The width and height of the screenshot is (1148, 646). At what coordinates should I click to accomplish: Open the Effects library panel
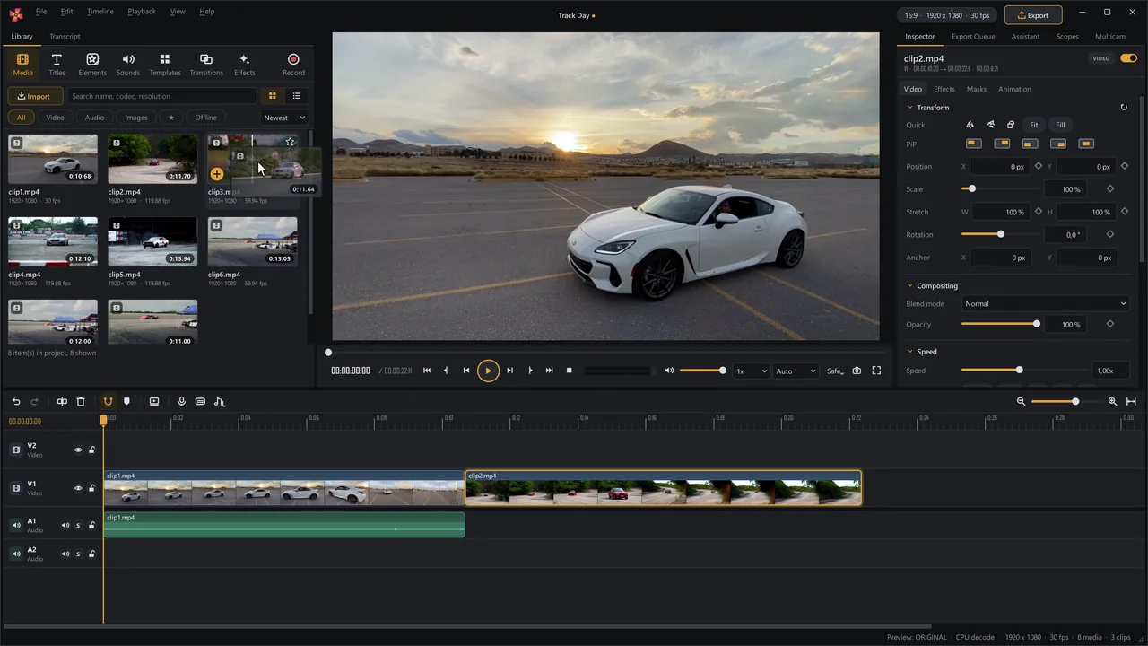pos(244,64)
